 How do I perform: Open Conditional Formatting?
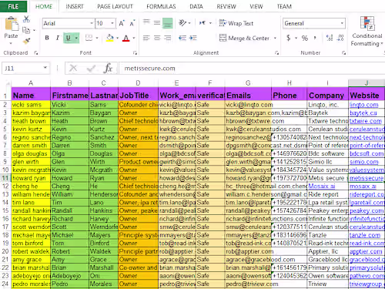(367, 31)
